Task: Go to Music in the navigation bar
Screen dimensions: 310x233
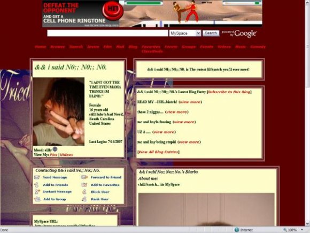Action: [x=241, y=47]
